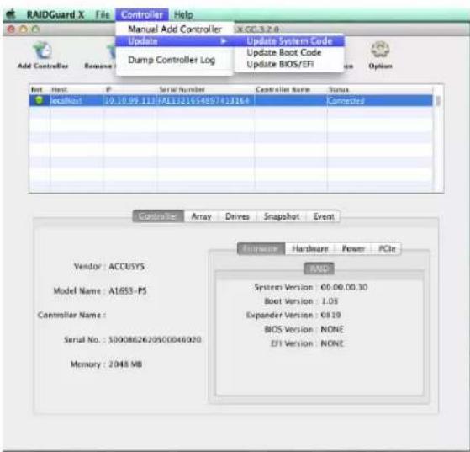Click the Serial No. value text
The image size is (470, 452).
click(155, 340)
